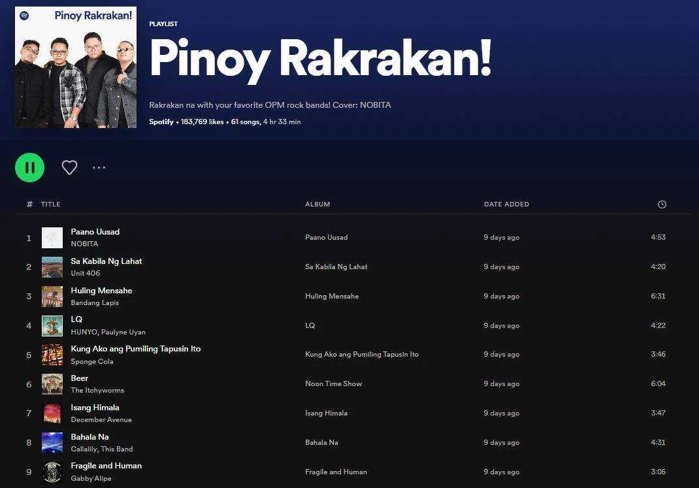Image resolution: width=699 pixels, height=488 pixels.
Task: Select the song title Paano Uusad
Action: 95,232
